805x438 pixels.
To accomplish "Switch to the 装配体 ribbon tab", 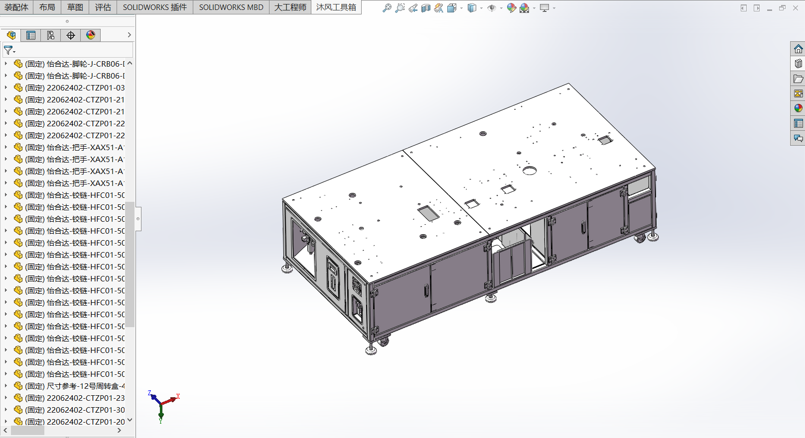I will pos(16,7).
